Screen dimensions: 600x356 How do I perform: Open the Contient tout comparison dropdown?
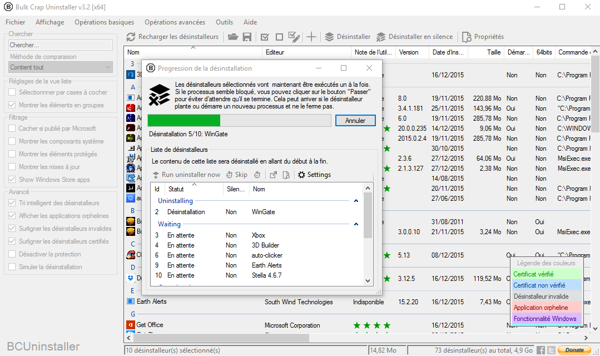[x=61, y=67]
